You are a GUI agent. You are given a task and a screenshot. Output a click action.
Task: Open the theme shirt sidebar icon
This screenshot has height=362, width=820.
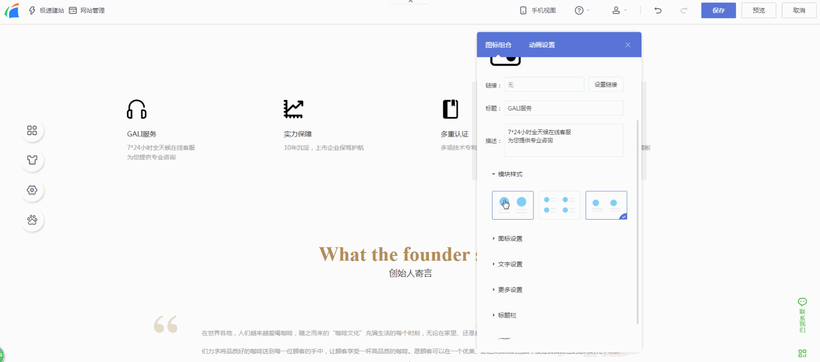32,160
